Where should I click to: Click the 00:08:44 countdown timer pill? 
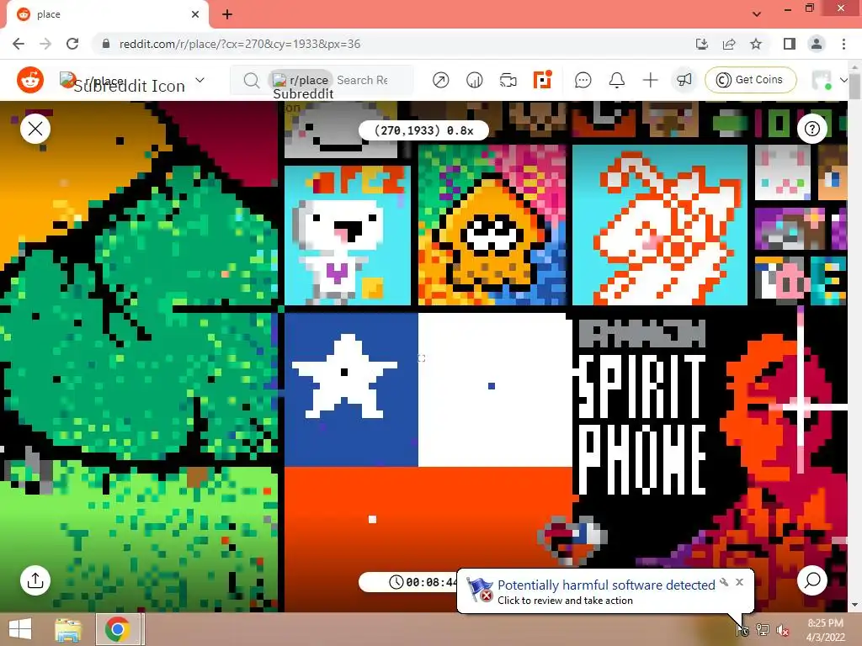tap(409, 582)
